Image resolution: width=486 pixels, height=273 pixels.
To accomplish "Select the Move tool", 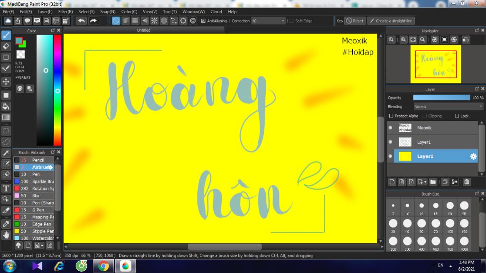I will (6, 82).
